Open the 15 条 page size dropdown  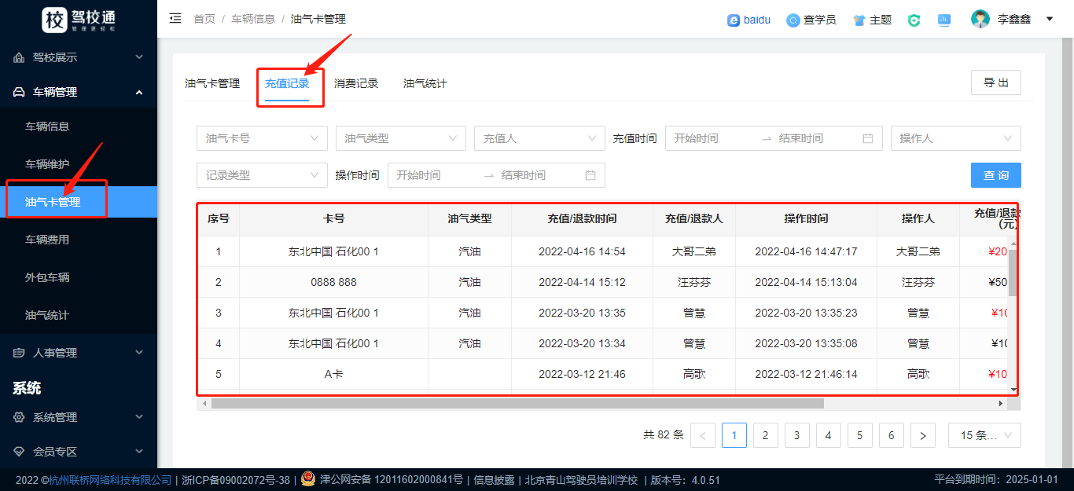(x=984, y=435)
